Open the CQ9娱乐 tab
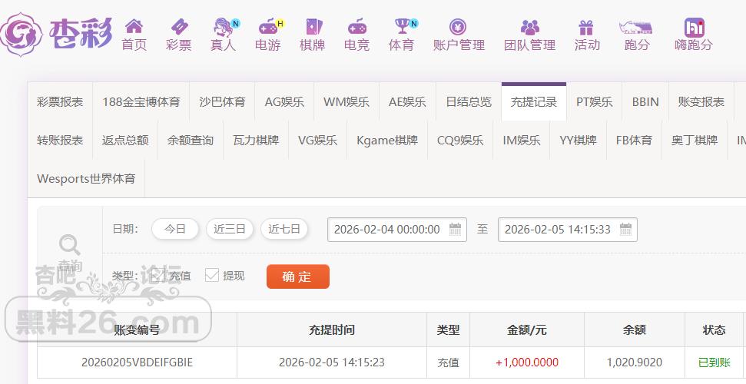Image resolution: width=746 pixels, height=384 pixels. (x=460, y=141)
